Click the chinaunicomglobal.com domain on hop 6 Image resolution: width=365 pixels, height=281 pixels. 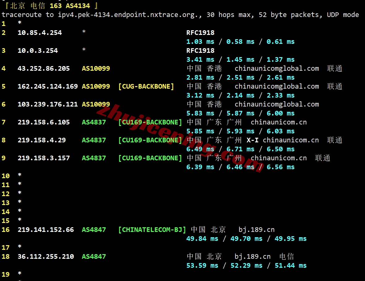tap(277, 104)
